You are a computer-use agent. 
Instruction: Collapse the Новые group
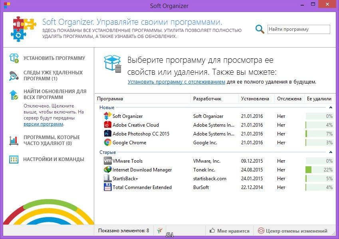point(331,108)
